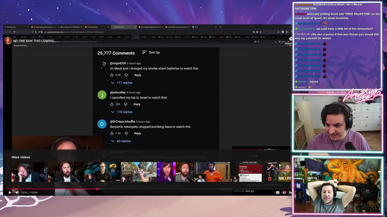This screenshot has height=217, width=387.
Task: Reply to the @DrCrispyJohnson comment
Action: click(138, 133)
